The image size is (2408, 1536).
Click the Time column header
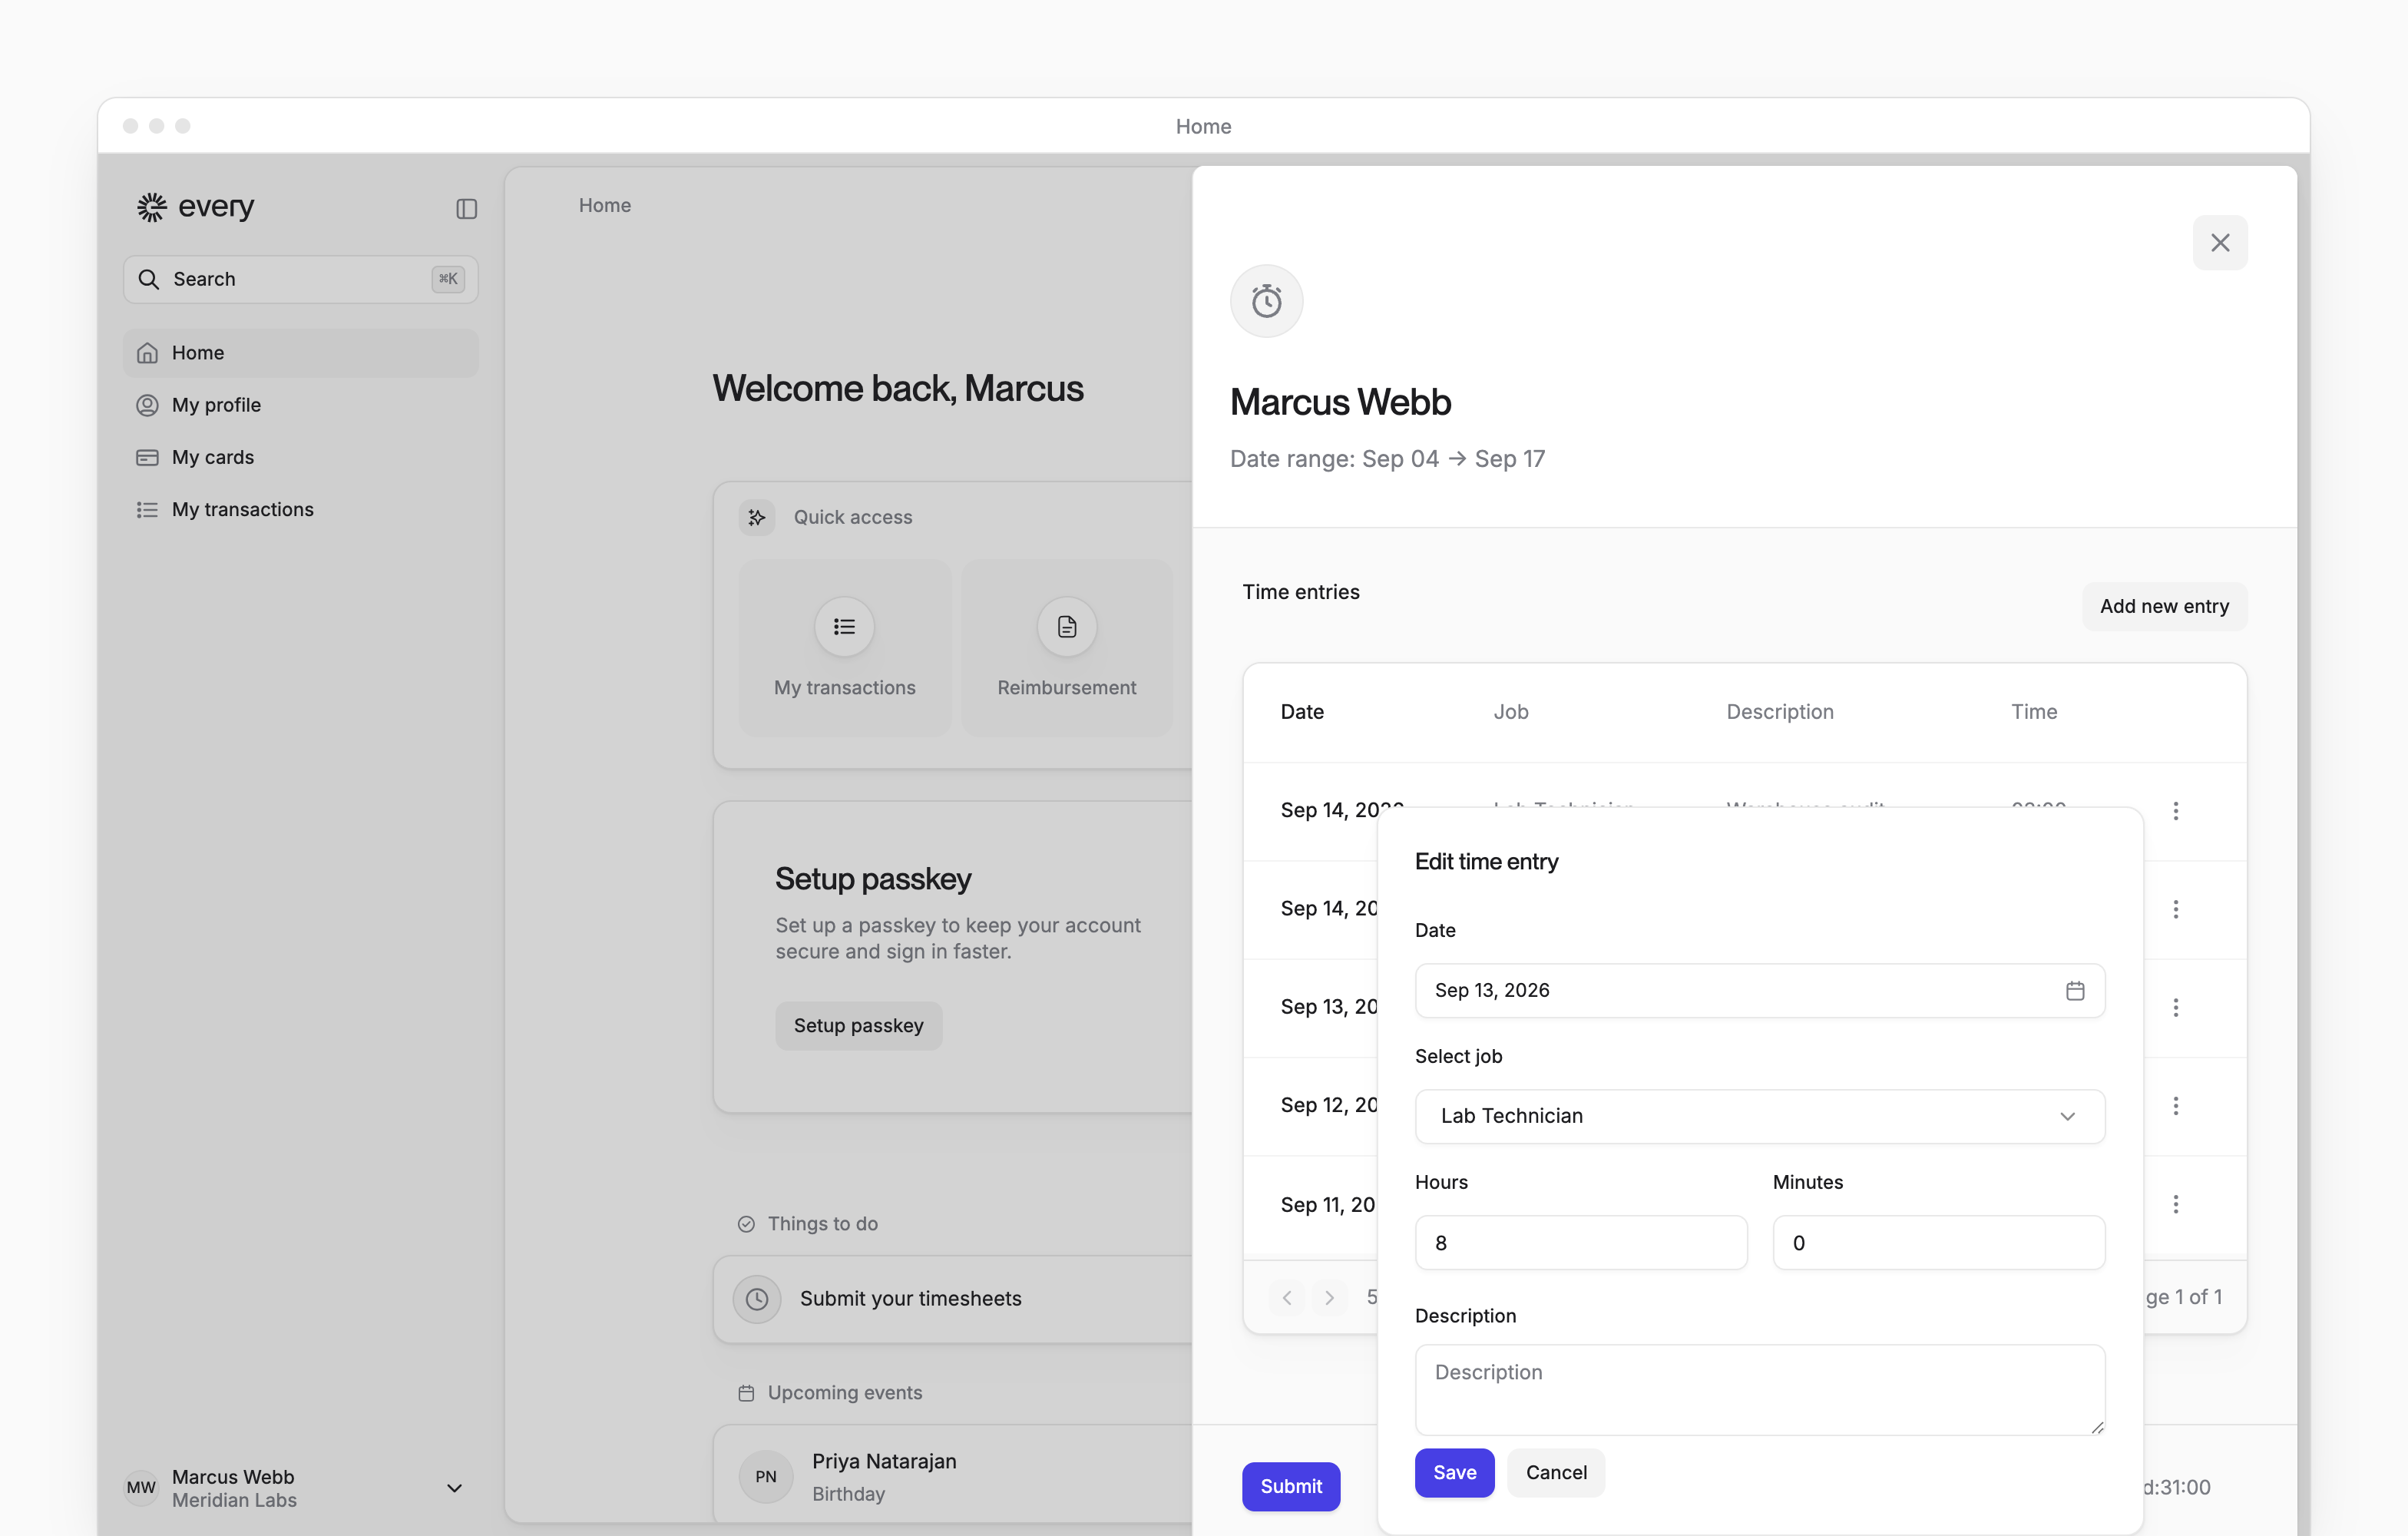pos(2034,712)
